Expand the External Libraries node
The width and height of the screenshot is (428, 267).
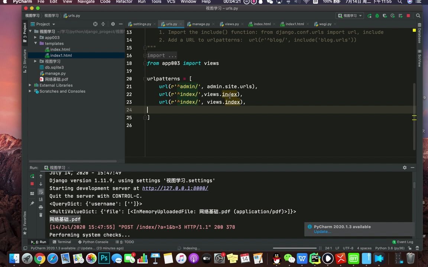[x=30, y=85]
